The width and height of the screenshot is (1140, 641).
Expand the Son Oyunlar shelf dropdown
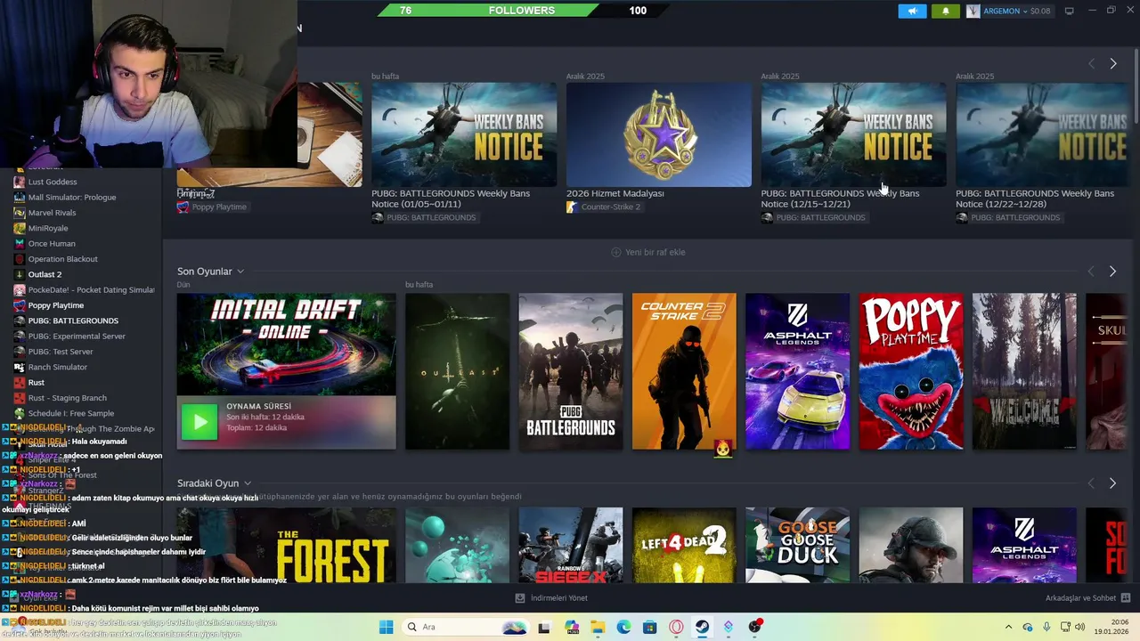[x=240, y=272]
